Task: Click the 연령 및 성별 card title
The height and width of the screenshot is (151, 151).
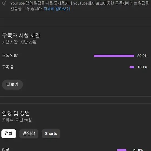Action: coord(16,113)
